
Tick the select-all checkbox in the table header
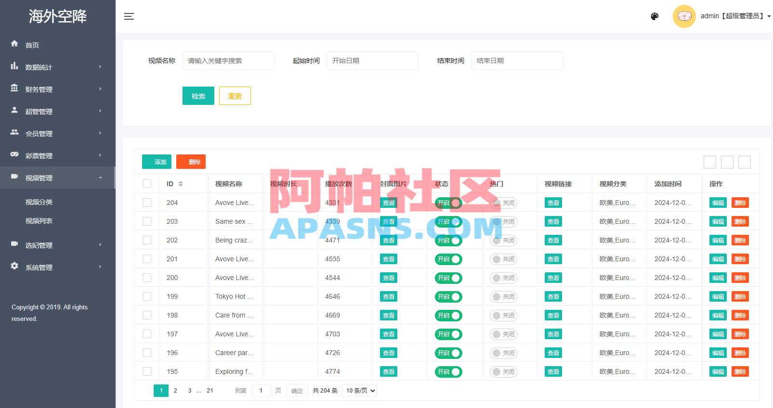click(x=147, y=184)
